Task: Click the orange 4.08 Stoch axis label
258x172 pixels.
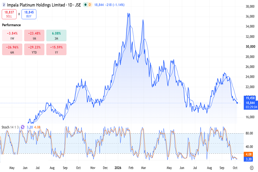Action: [249, 155]
